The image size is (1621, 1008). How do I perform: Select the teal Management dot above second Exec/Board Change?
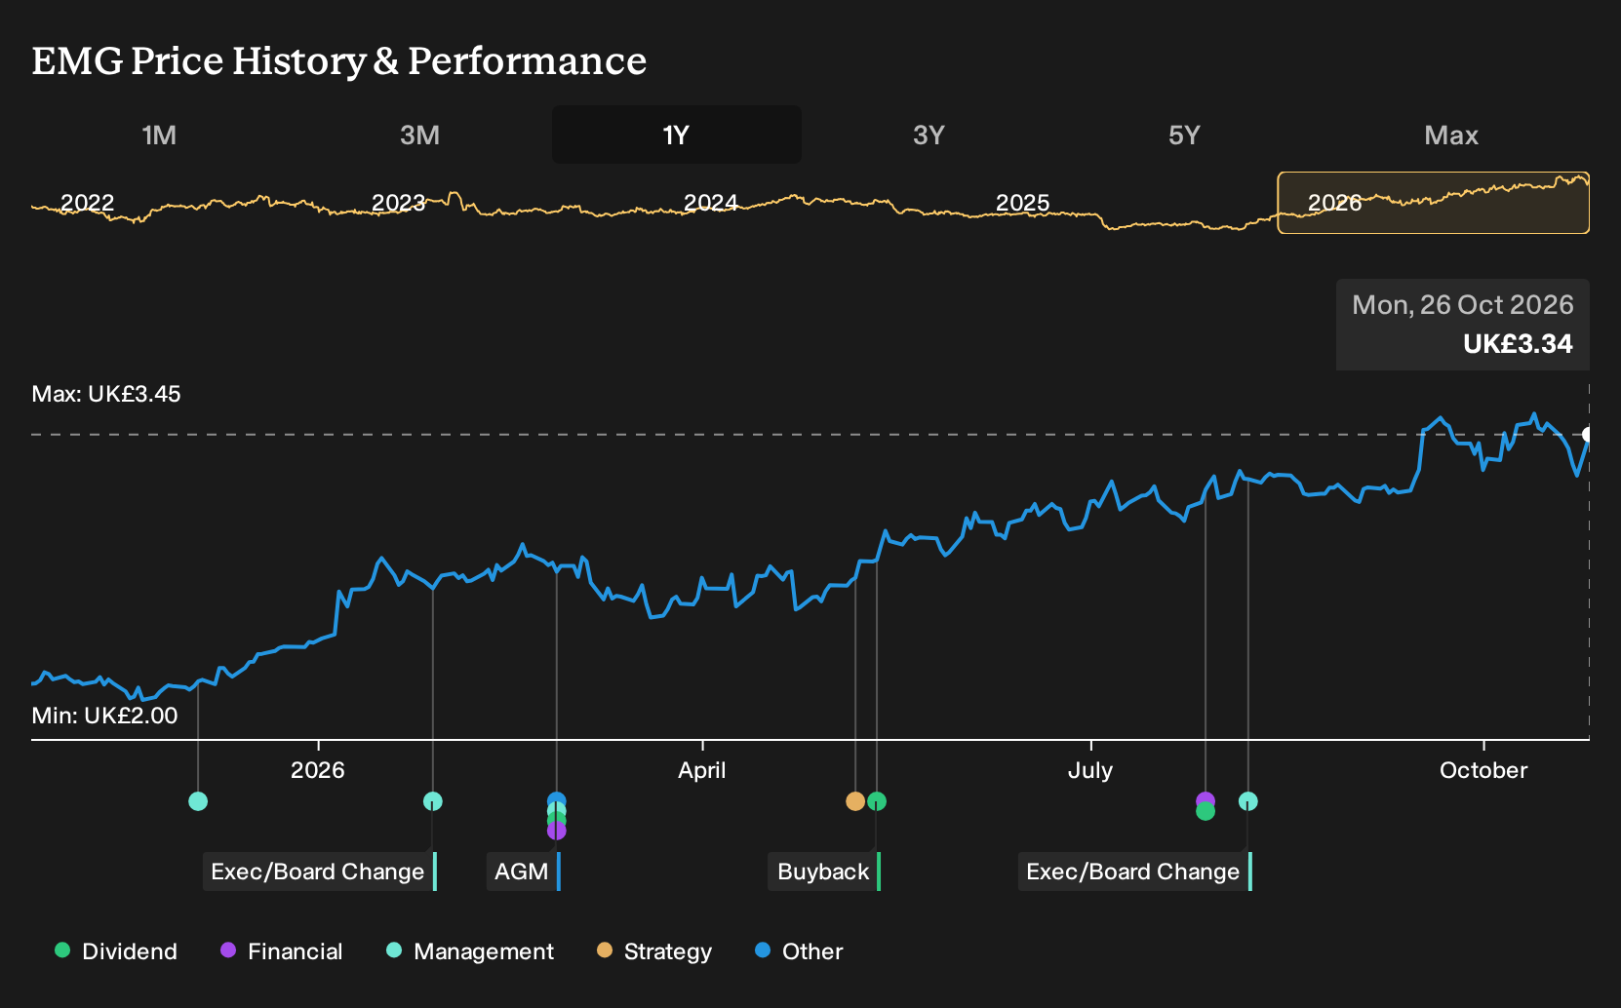1248,801
